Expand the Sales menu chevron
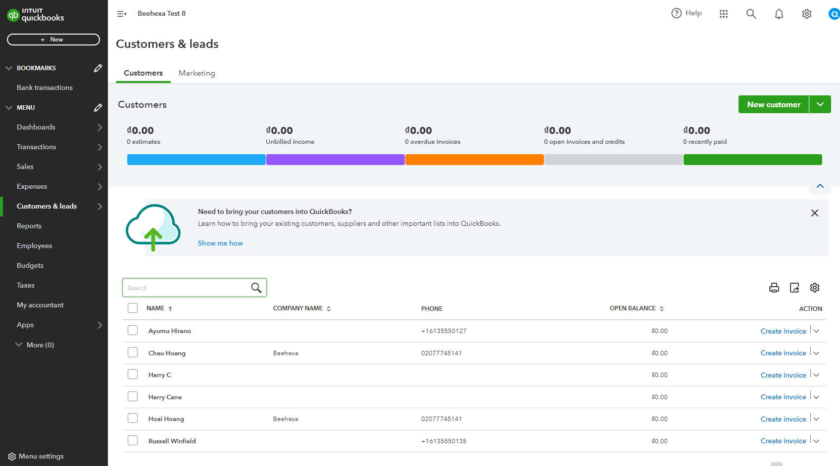The height and width of the screenshot is (466, 840). pyautogui.click(x=100, y=167)
